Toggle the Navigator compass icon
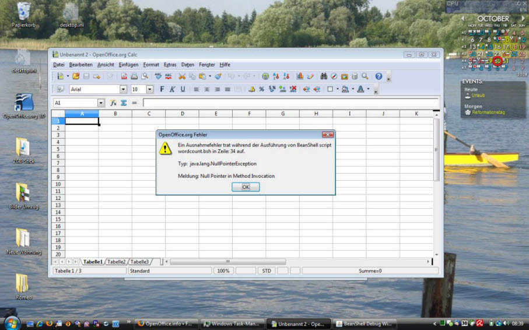 point(334,76)
